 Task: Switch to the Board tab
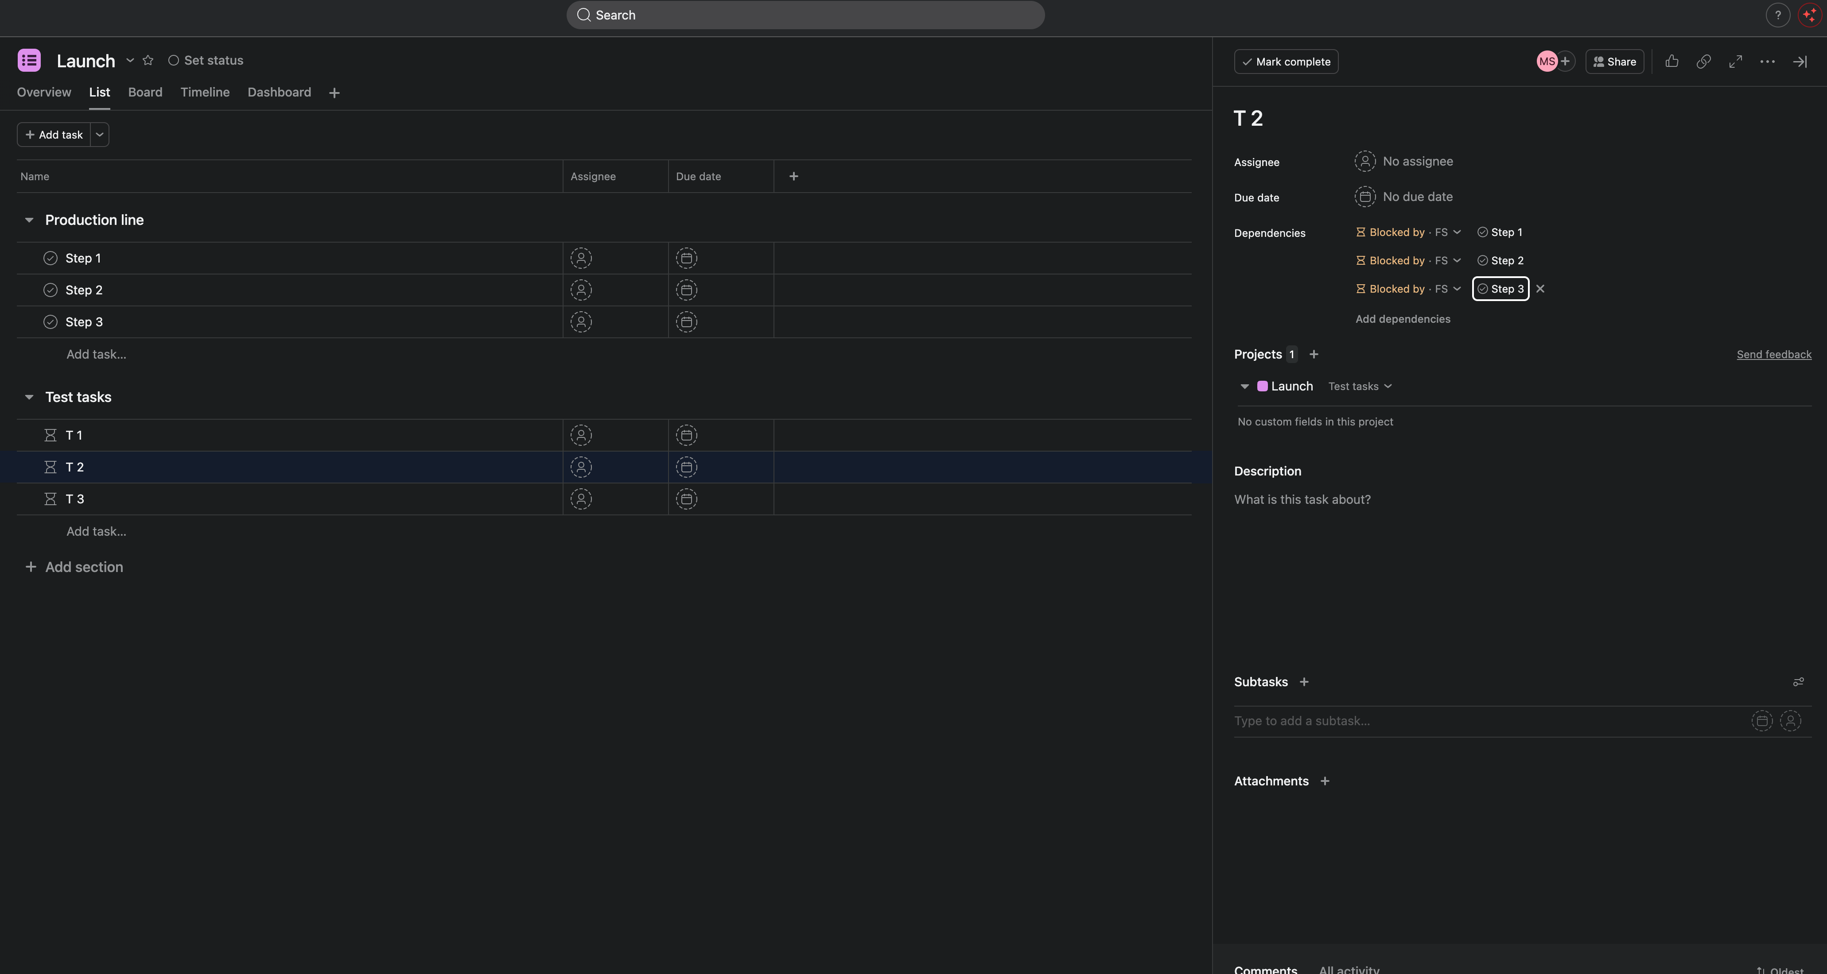coord(145,92)
